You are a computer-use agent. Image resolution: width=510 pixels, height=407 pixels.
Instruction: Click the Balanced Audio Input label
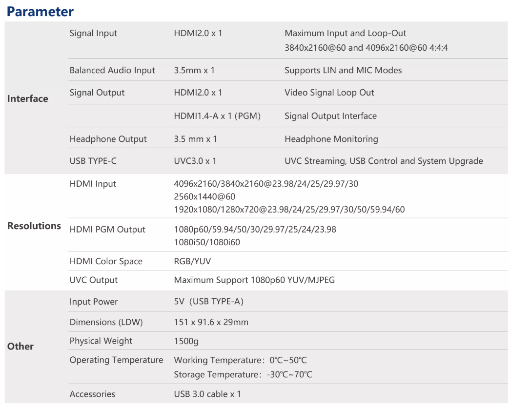[112, 70]
